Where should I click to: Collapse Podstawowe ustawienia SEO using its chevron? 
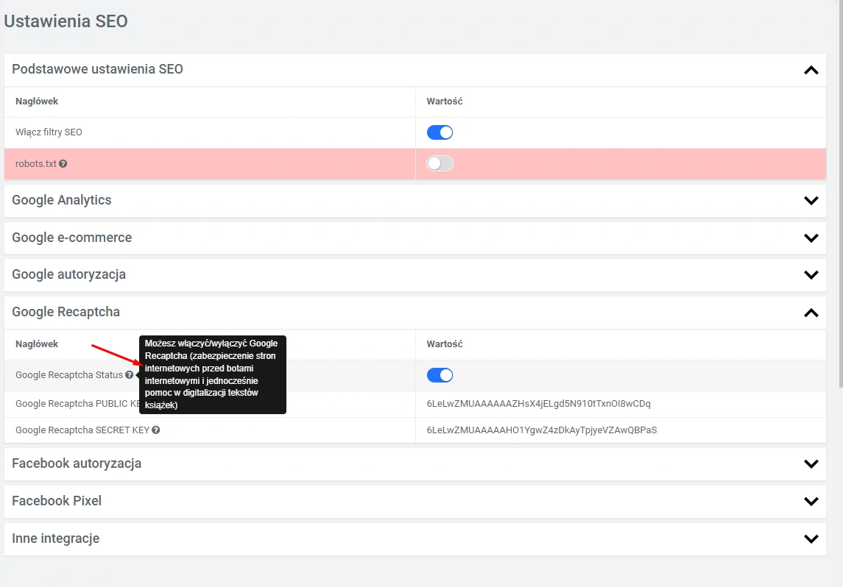click(811, 71)
